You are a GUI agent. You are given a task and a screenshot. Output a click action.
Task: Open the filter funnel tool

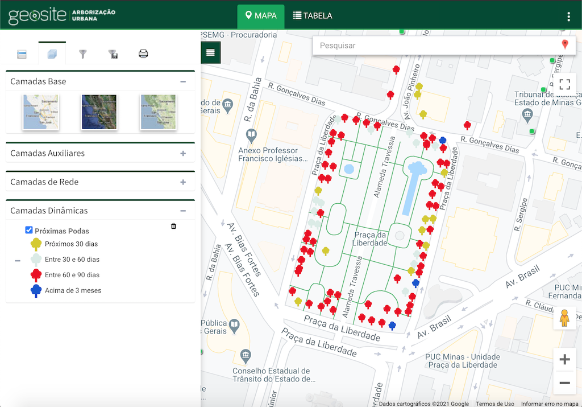click(83, 54)
